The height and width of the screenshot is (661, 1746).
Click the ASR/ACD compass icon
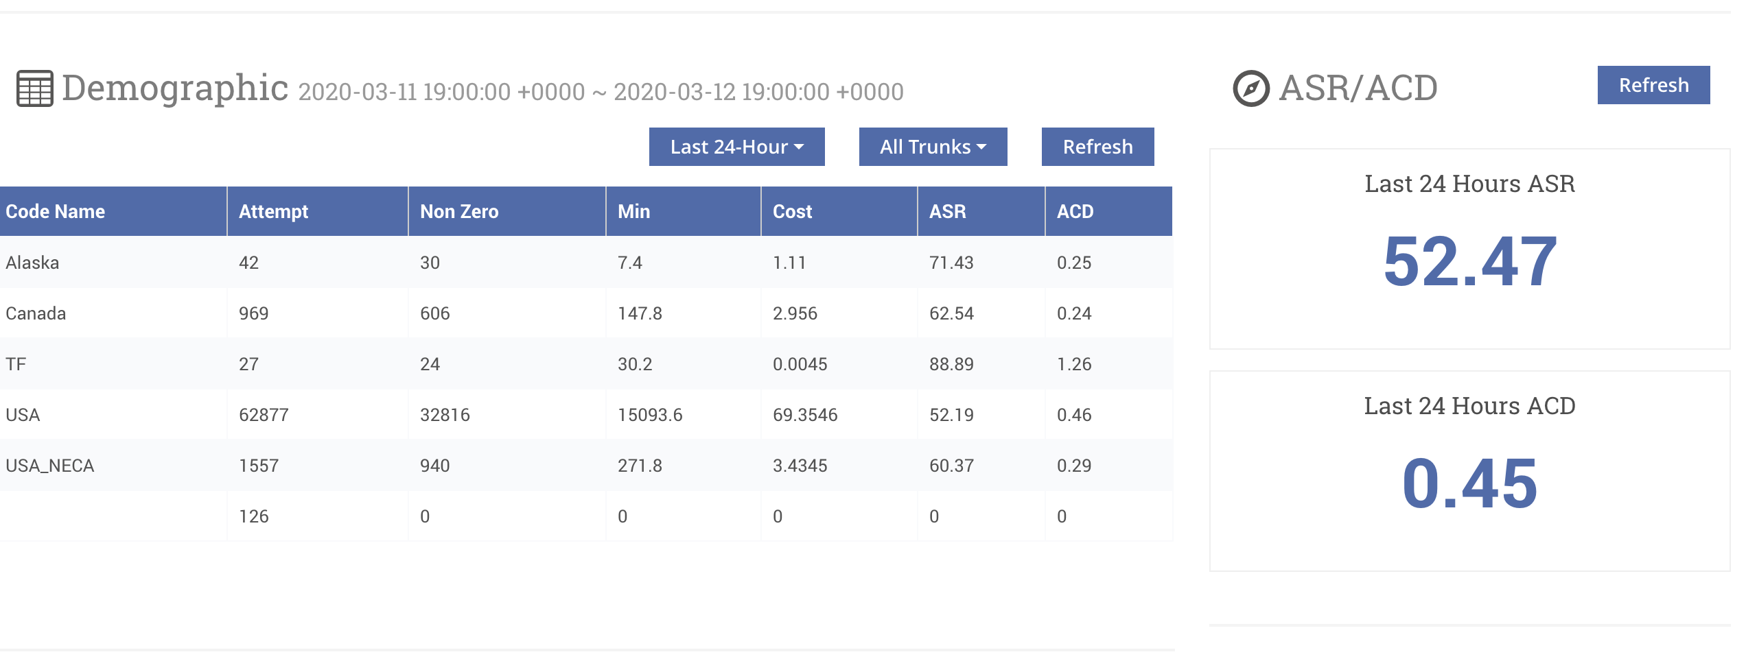tap(1250, 88)
